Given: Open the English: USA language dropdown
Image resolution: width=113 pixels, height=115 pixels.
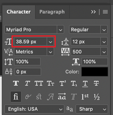Looking at the screenshot, I should click(x=34, y=109).
